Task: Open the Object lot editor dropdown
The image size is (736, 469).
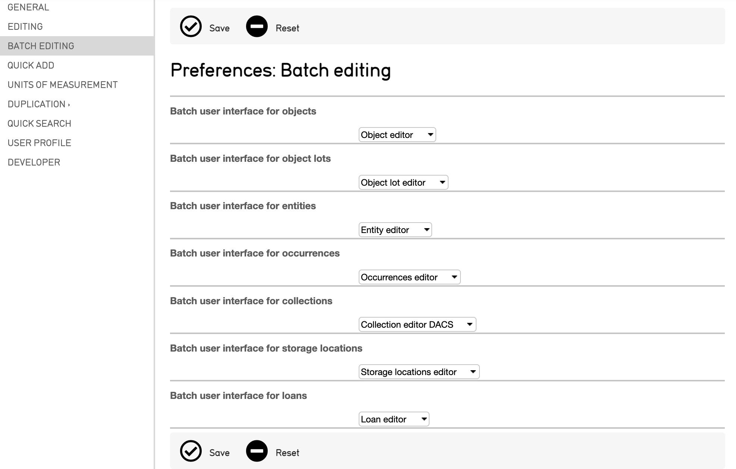Action: coord(403,182)
